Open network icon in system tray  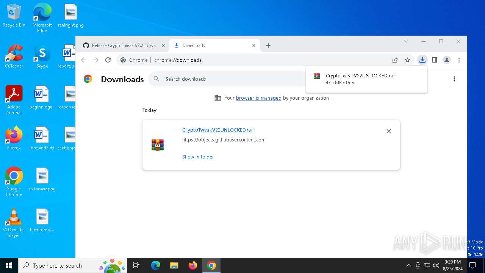[x=427, y=265]
